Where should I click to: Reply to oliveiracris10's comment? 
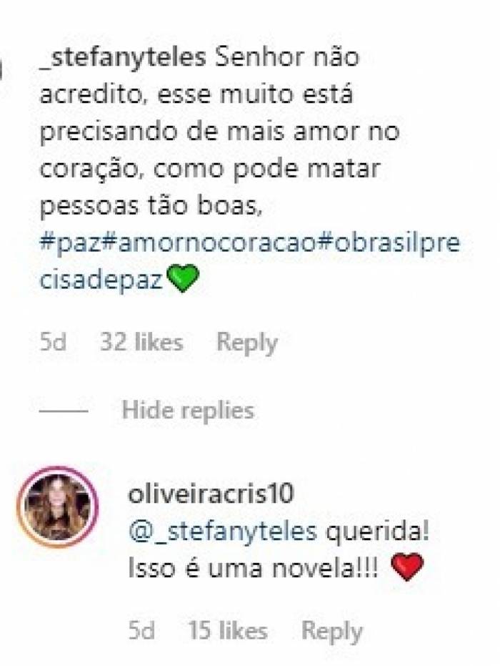(332, 632)
